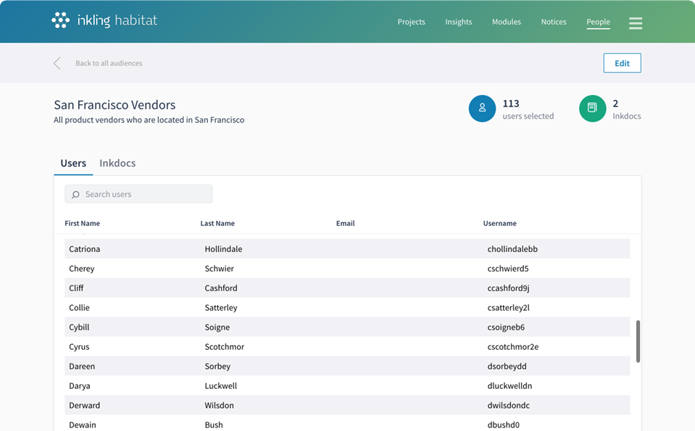Screen dimensions: 695x431
Task: Sort by the Username column header
Action: pos(499,223)
